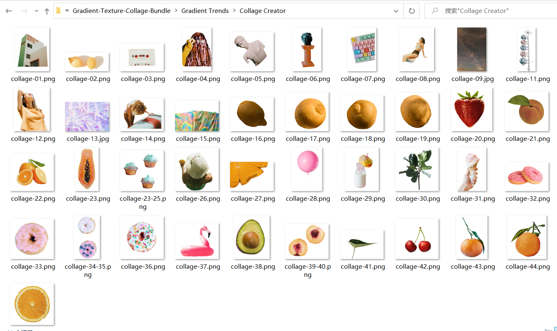Screen dimensions: 557x331
Task: Select the motel sign collage-11.png
Action: click(527, 49)
